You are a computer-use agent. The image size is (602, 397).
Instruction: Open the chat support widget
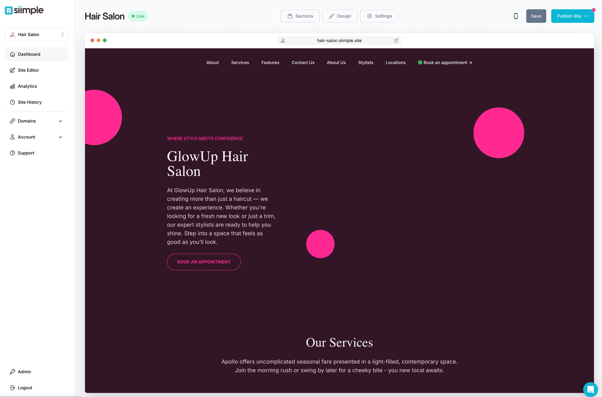pos(590,389)
